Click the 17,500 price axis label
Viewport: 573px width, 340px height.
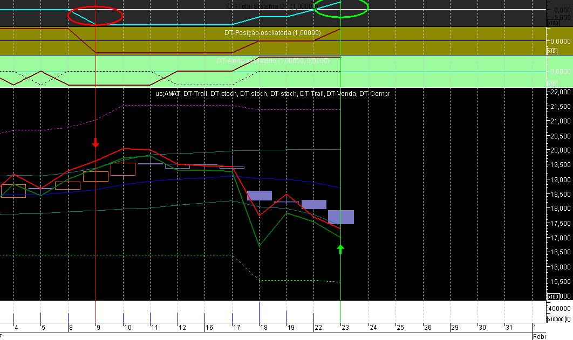pos(561,223)
